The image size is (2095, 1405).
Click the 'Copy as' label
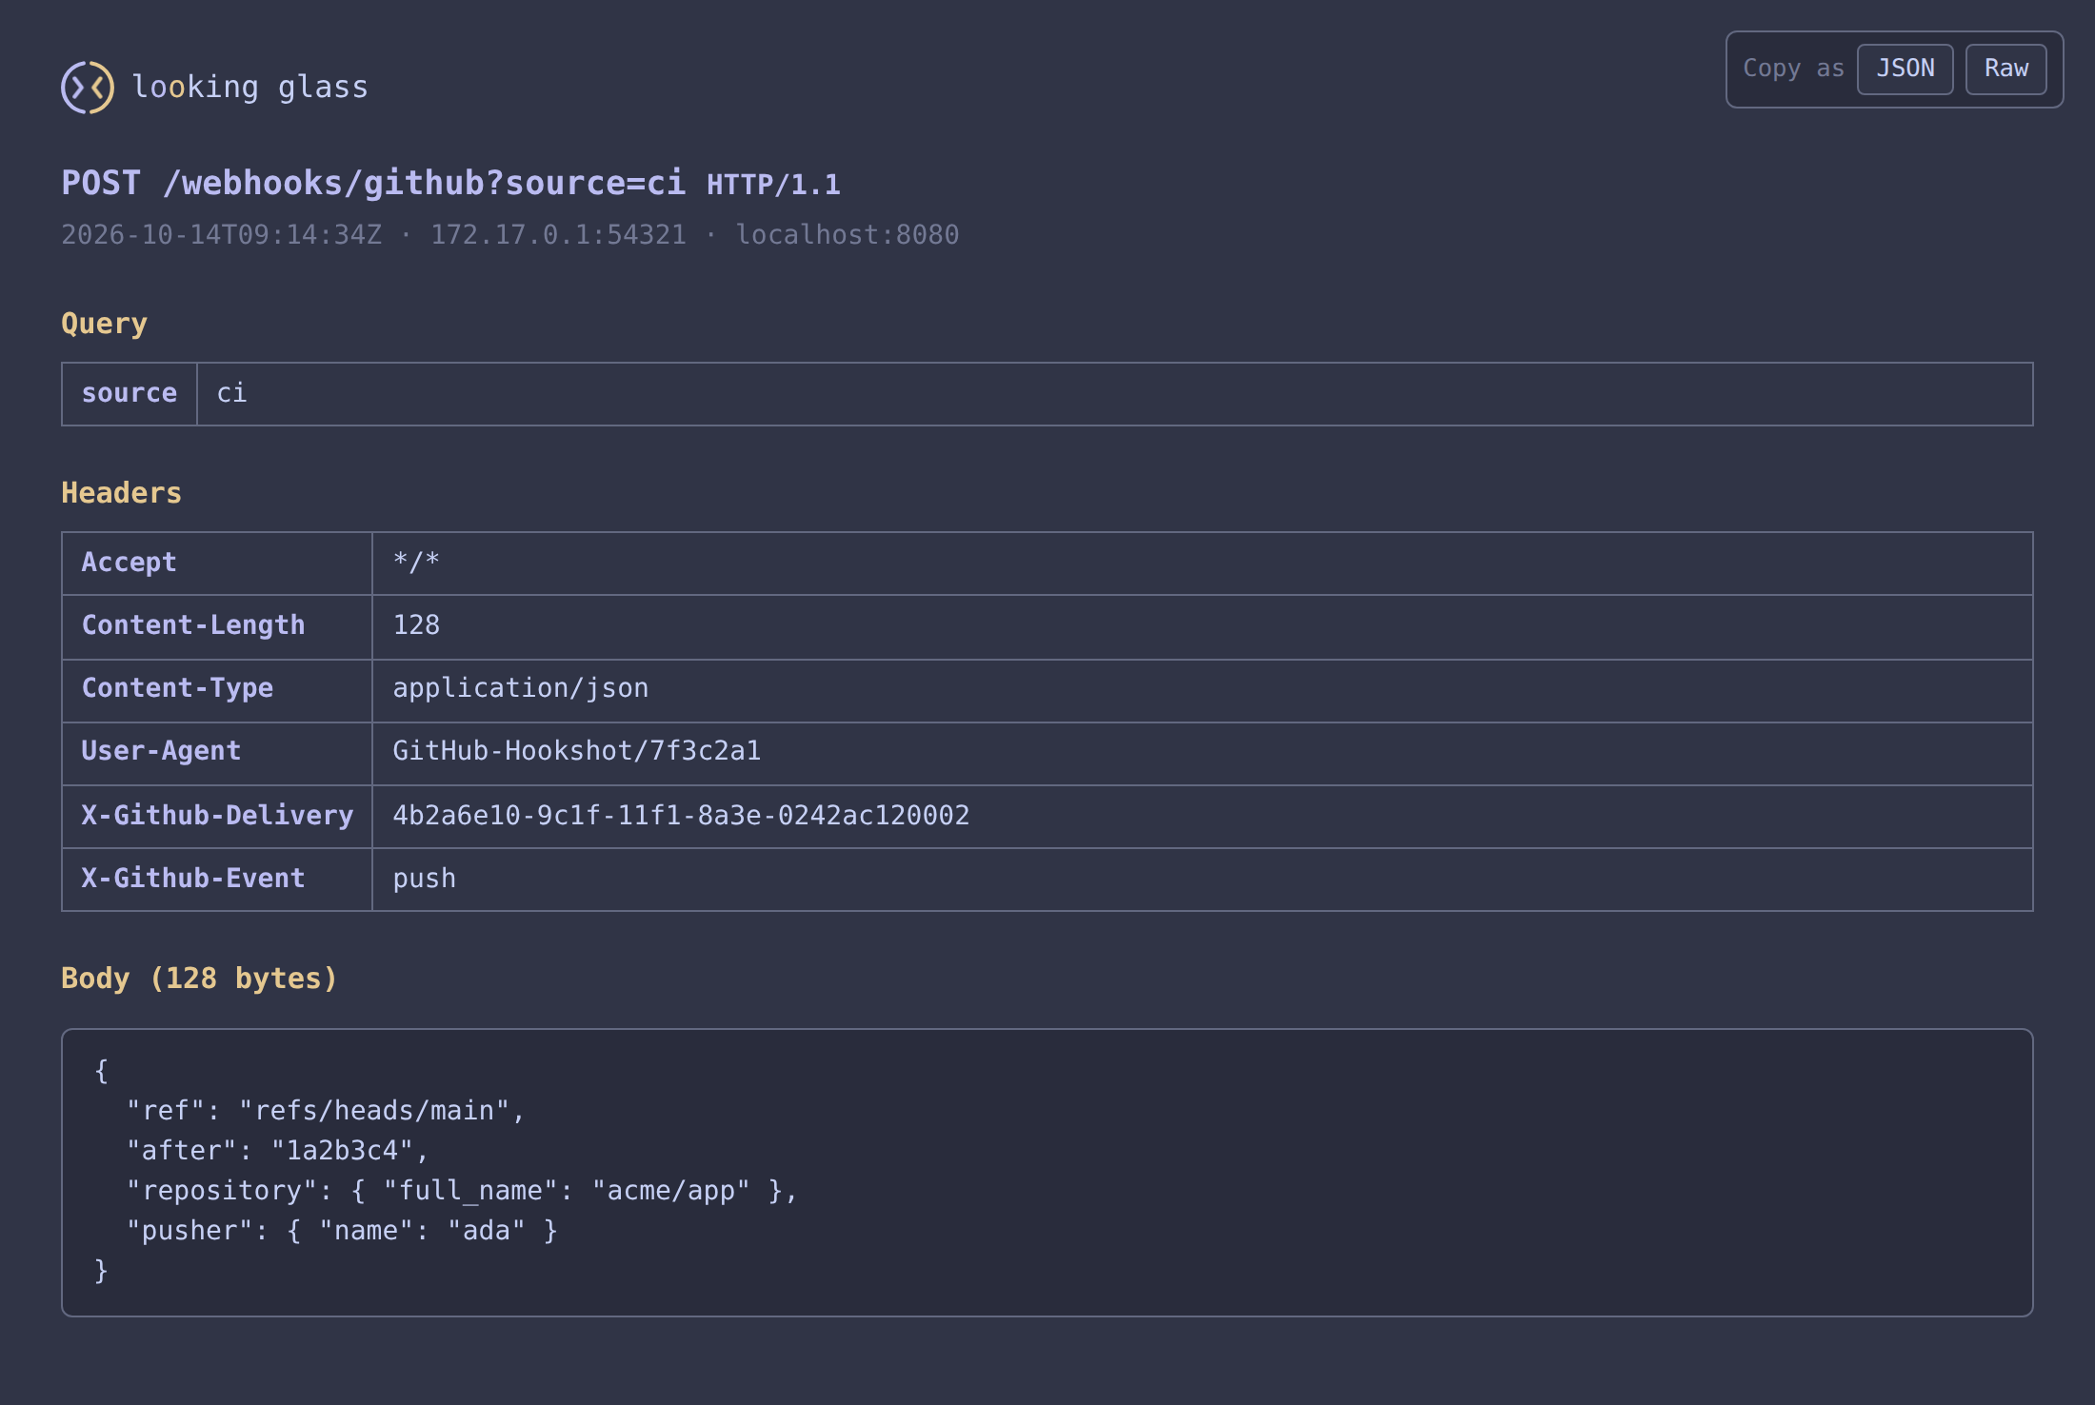1793,69
